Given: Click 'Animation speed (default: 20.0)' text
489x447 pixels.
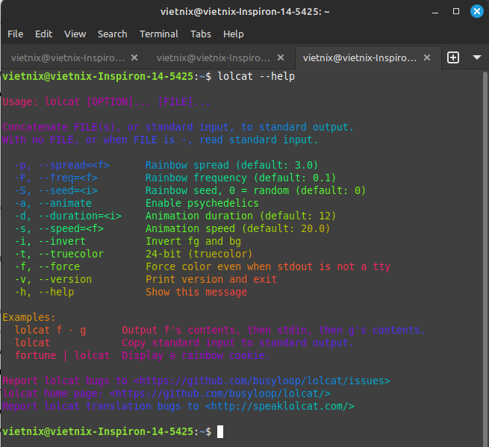Looking at the screenshot, I should click(237, 228).
